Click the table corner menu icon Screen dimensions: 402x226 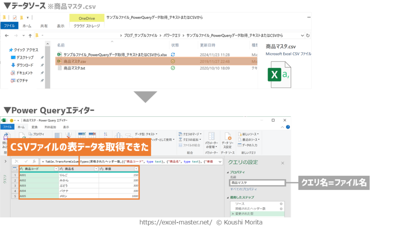(x=15, y=169)
